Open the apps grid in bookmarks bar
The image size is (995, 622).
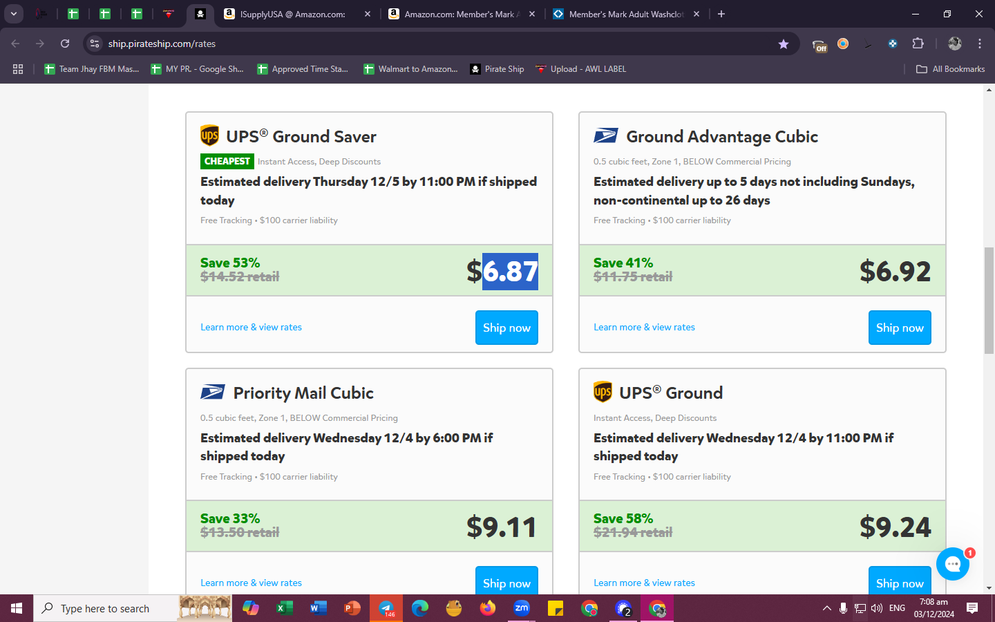(18, 69)
